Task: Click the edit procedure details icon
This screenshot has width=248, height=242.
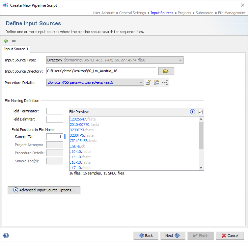Action: (x=157, y=82)
